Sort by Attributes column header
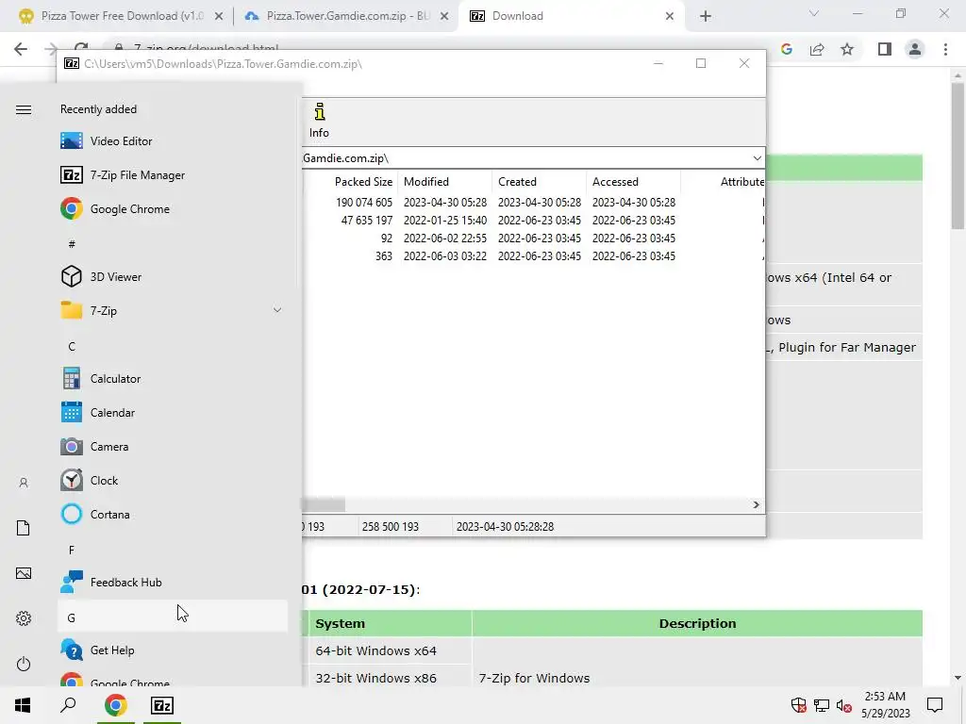 724,182
